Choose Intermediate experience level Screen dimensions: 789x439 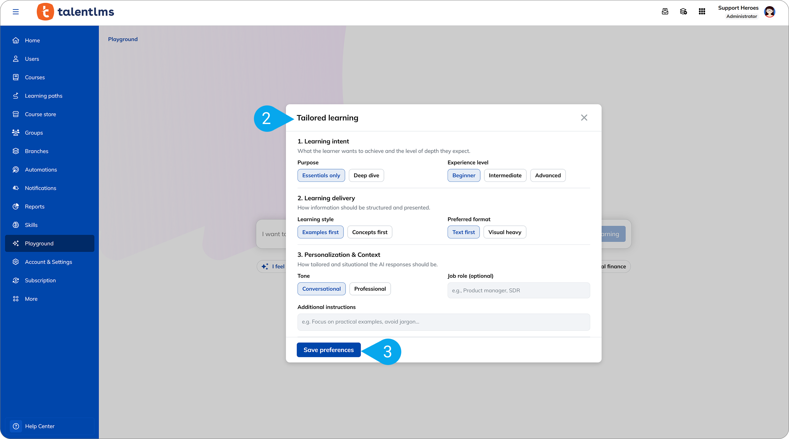[505, 175]
